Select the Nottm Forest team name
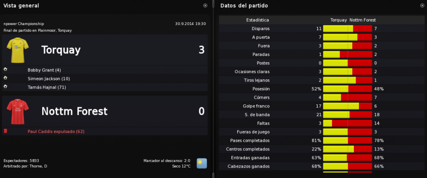 click(x=74, y=111)
